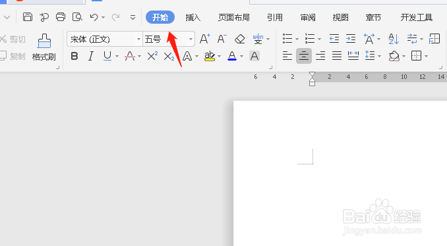447x246 pixels.
Task: Click the text effects outlined A icon
Action: [x=187, y=57]
